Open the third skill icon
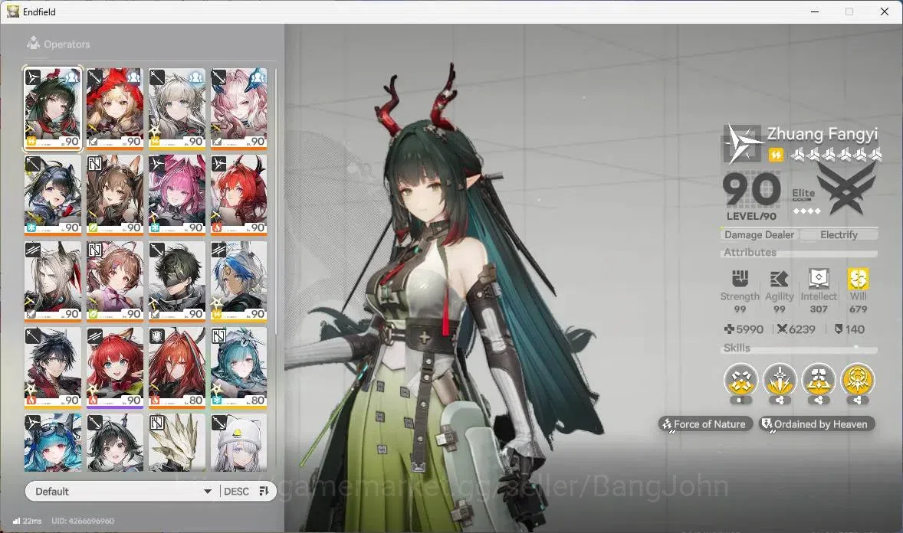 point(819,381)
